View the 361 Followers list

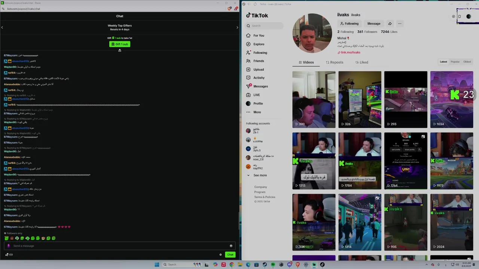pyautogui.click(x=367, y=32)
